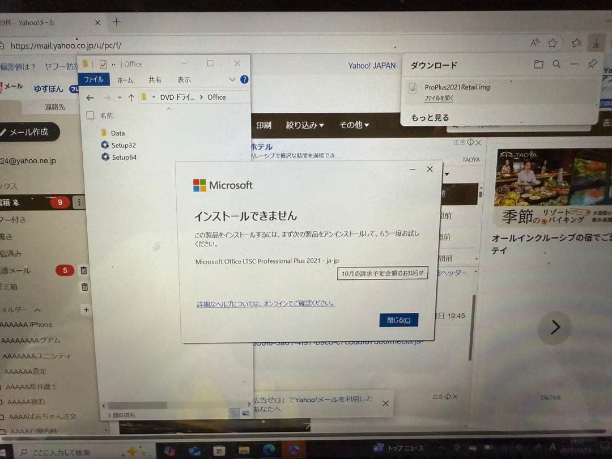Viewport: 612px width, 459px height.
Task: Add a new folder with the plus icon
Action: pos(86,310)
